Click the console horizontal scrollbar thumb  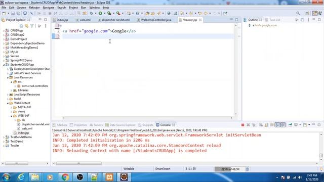pos(79,163)
